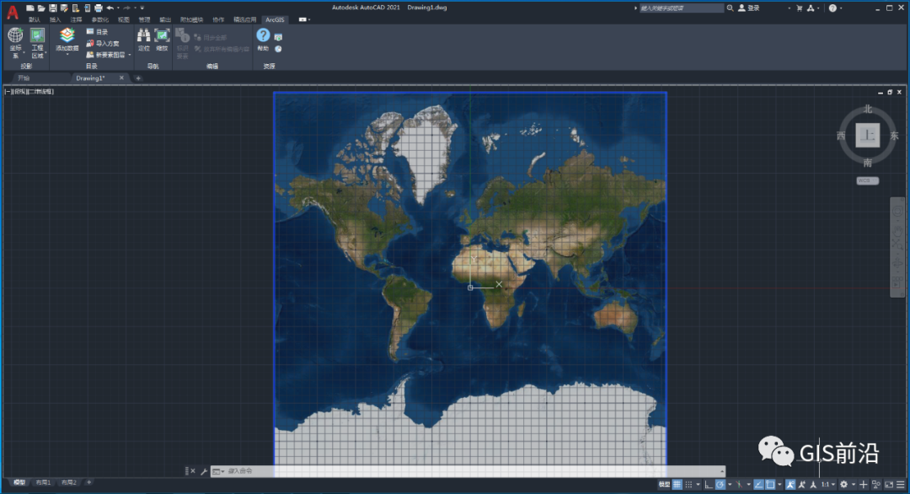This screenshot has width=910, height=494.
Task: Switch to the 插入 ribbon tab
Action: pyautogui.click(x=55, y=19)
